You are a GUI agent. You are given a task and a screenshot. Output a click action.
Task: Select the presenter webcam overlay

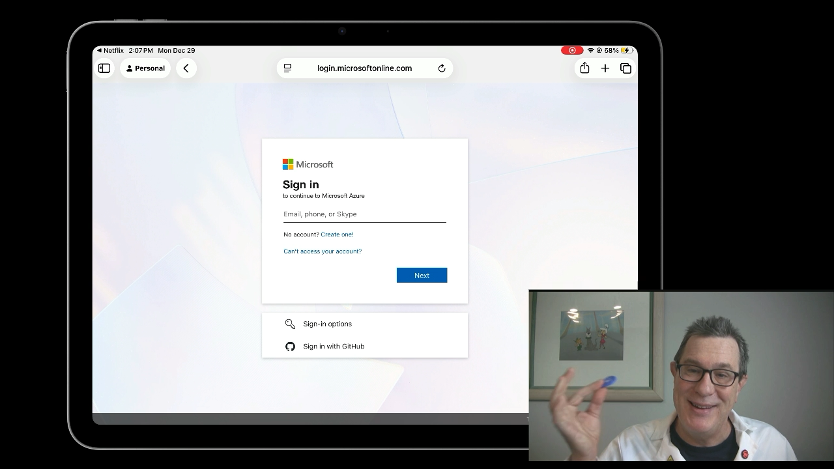(x=681, y=376)
